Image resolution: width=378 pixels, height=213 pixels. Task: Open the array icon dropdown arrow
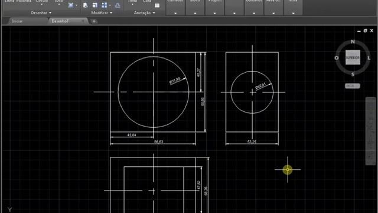(x=110, y=5)
